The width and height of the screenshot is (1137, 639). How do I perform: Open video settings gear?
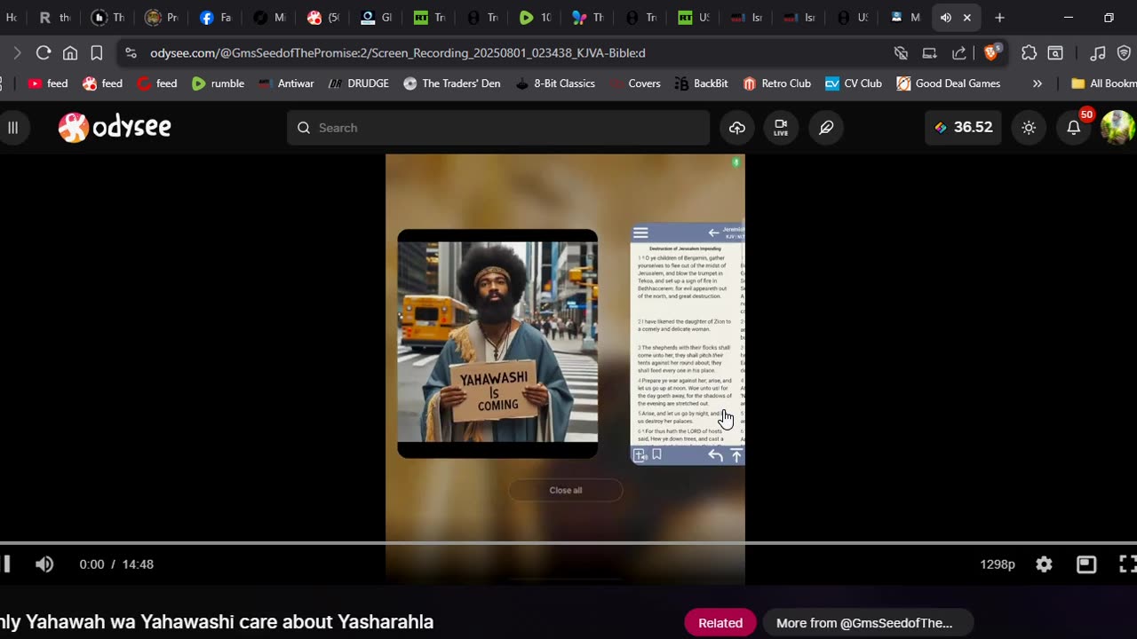click(1044, 564)
